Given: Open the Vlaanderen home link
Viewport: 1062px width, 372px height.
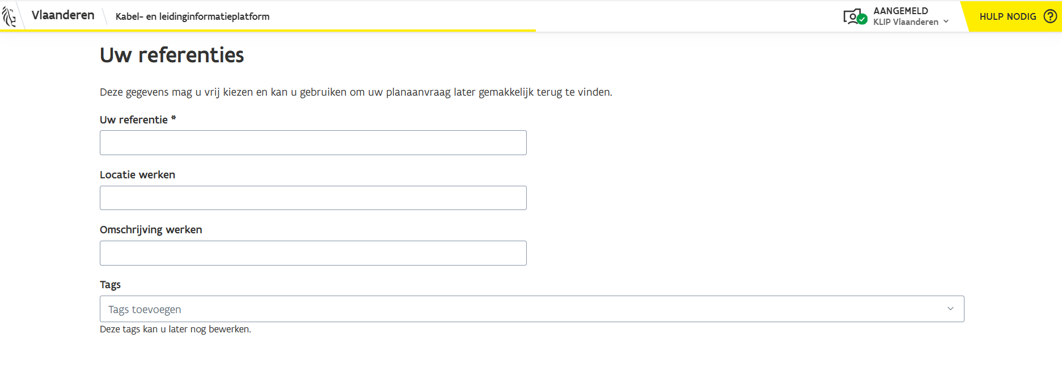Looking at the screenshot, I should coord(63,15).
